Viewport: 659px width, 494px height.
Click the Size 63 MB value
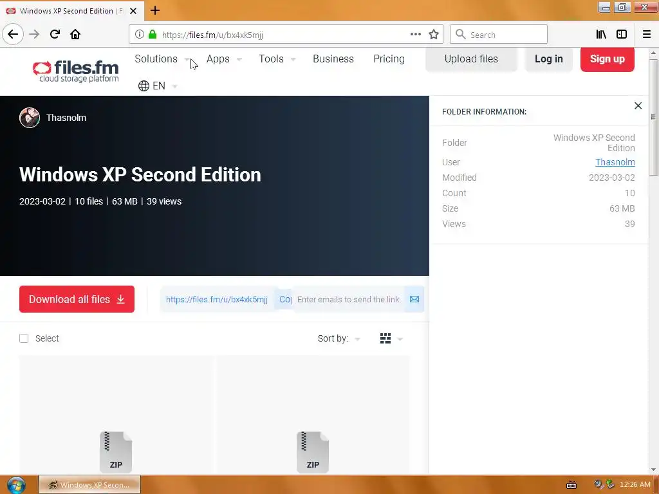pos(622,208)
